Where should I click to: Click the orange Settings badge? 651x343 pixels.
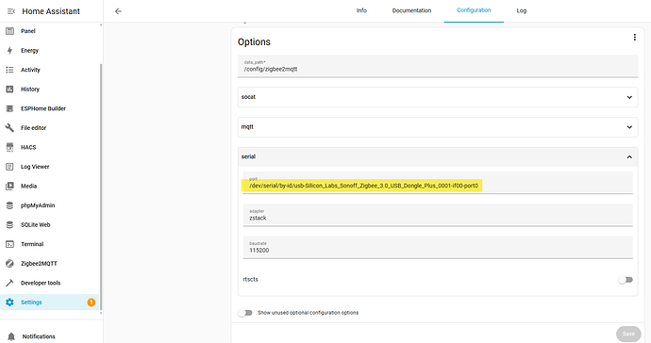pos(91,302)
